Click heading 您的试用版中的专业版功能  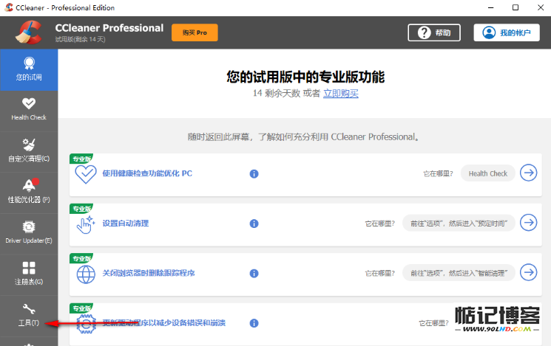(x=305, y=77)
